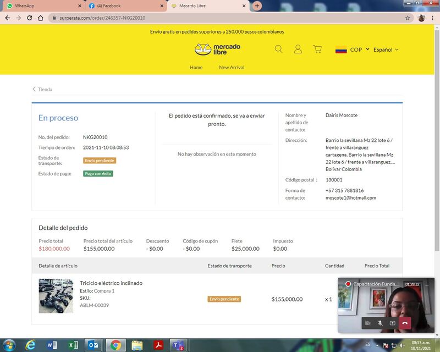Open Outlook from the taskbar

click(94, 345)
